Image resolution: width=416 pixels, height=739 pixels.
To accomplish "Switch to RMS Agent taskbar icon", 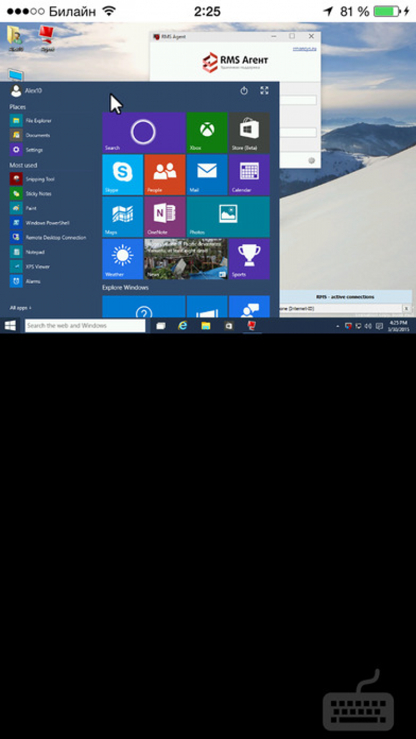I will click(x=251, y=326).
